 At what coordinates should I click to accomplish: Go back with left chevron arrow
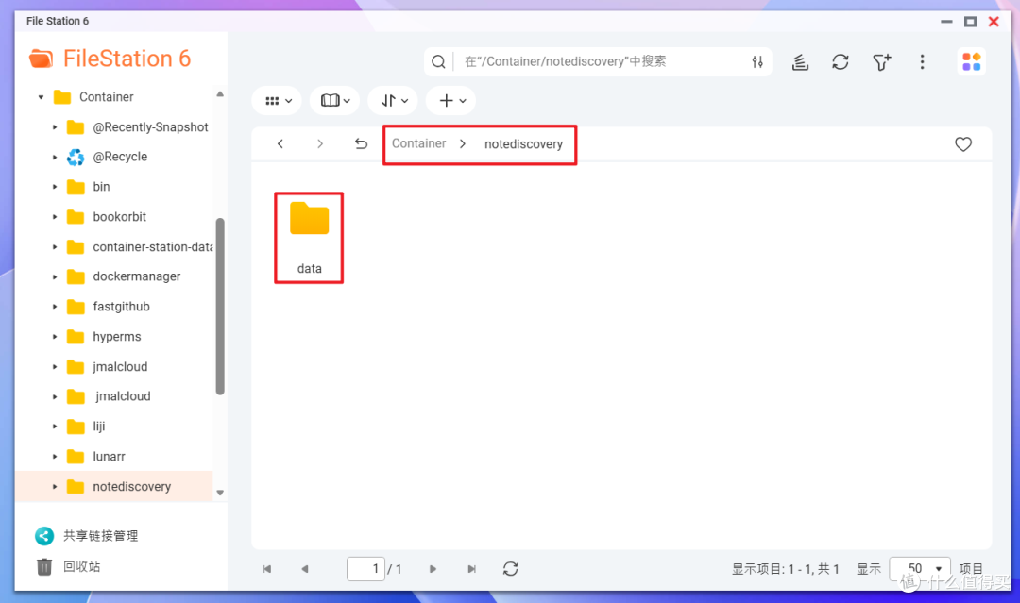280,143
